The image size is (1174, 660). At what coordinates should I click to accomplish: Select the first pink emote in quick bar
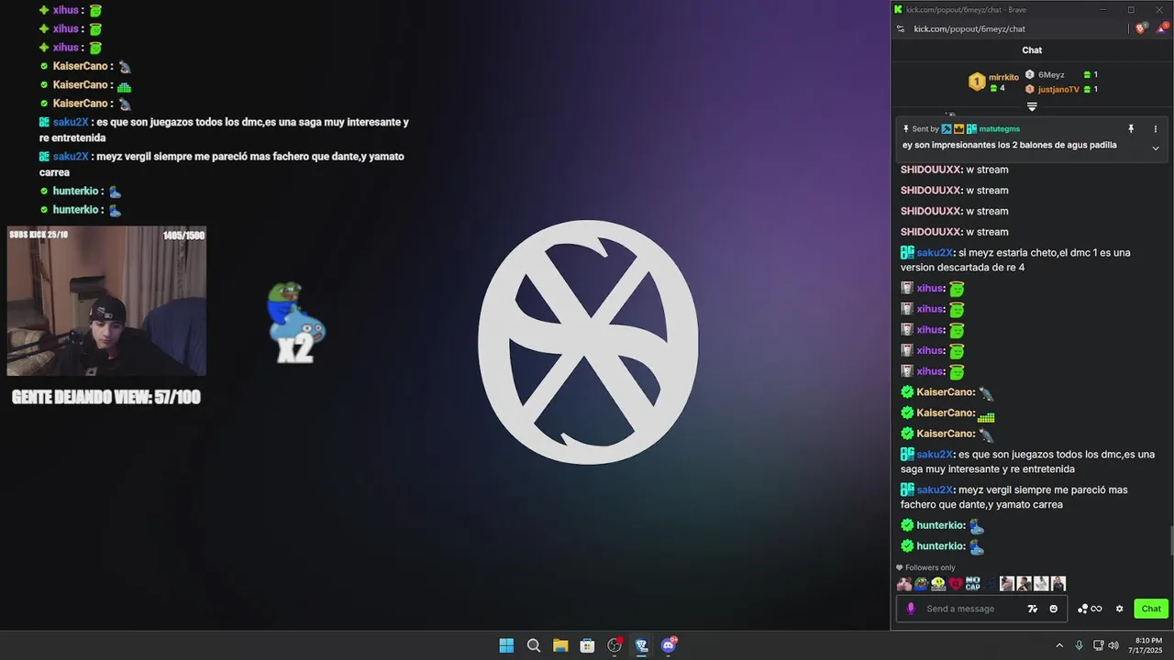(x=904, y=584)
